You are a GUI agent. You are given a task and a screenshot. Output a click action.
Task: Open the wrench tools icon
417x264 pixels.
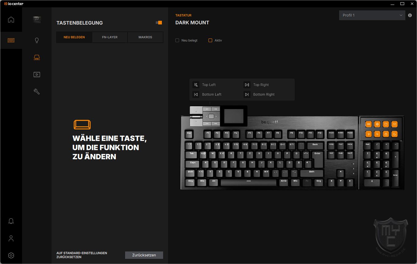click(x=37, y=92)
